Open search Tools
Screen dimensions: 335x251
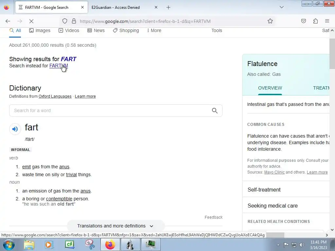click(217, 30)
